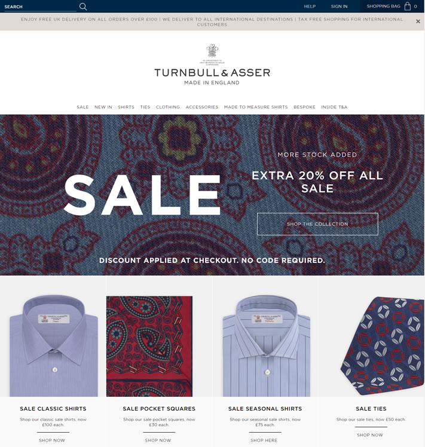425x447 pixels.
Task: Click Shop The Collection button
Action: pyautogui.click(x=317, y=224)
